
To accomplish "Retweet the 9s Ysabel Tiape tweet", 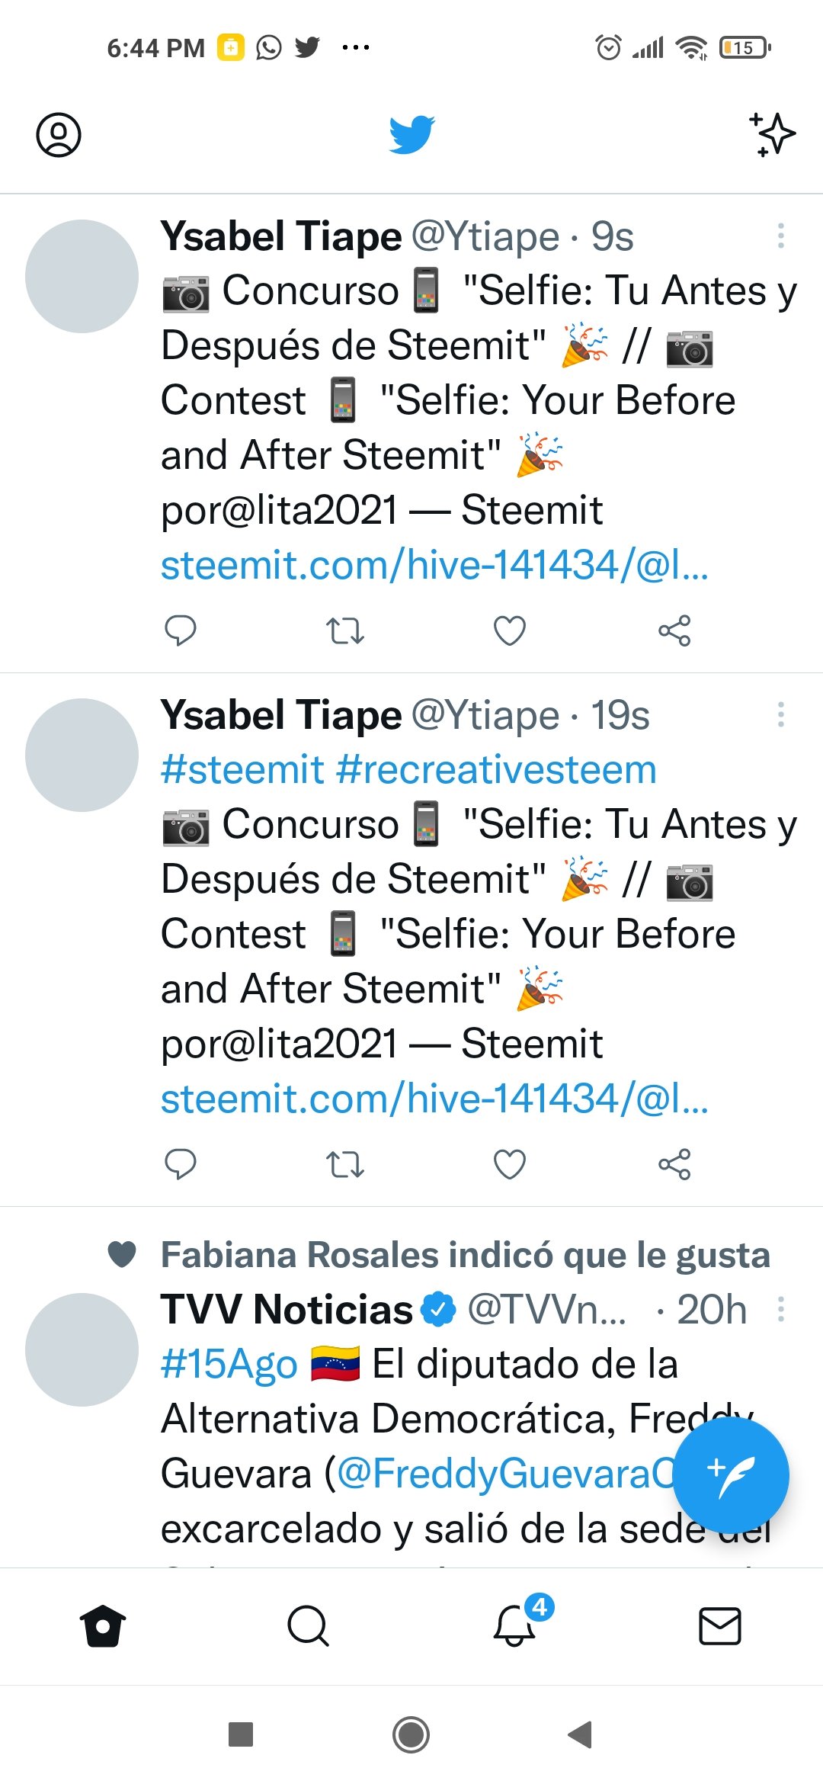I will (345, 630).
